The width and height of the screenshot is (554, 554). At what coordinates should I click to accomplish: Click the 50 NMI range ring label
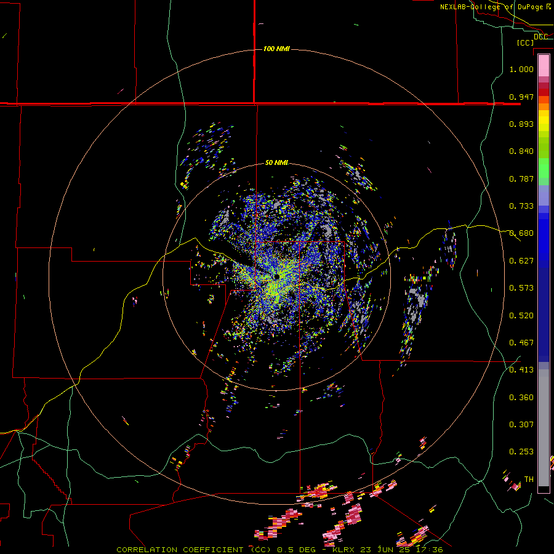276,163
